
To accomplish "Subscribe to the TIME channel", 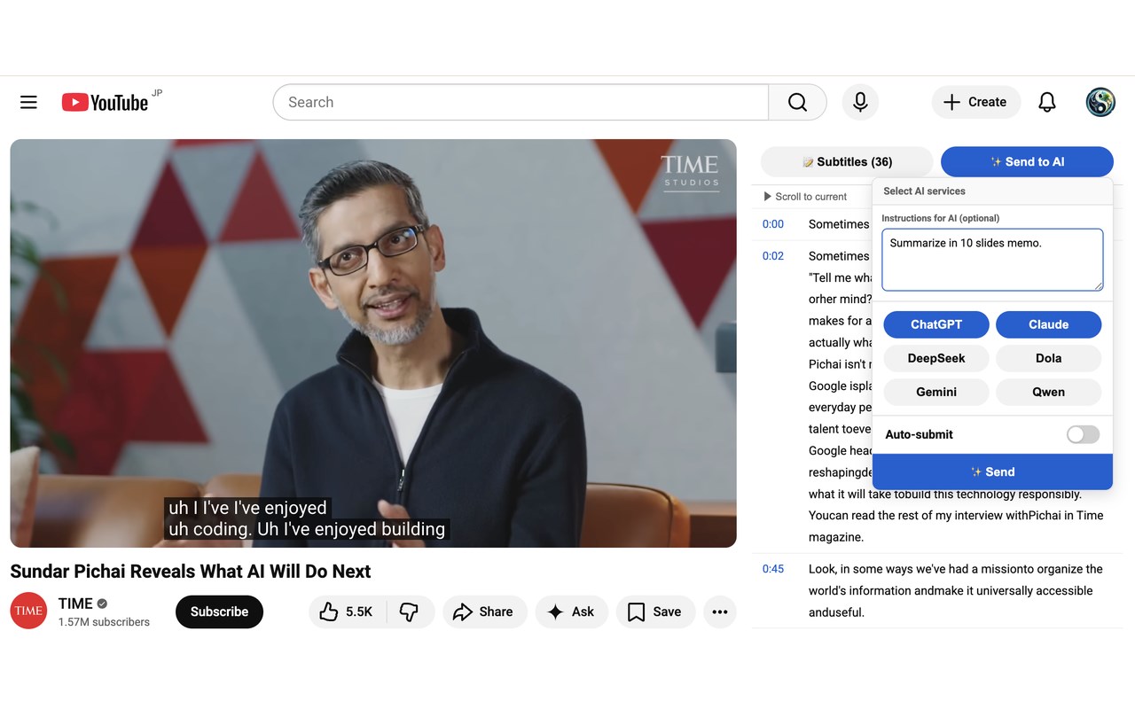I will (x=219, y=612).
